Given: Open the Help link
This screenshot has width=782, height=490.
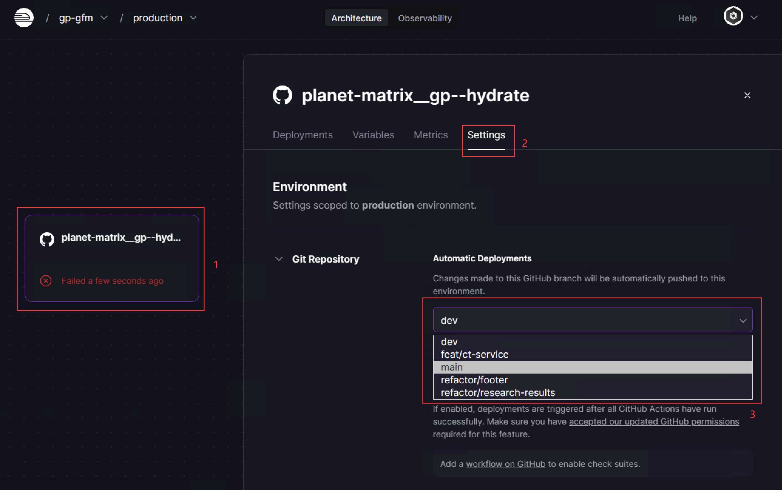Looking at the screenshot, I should 687,18.
